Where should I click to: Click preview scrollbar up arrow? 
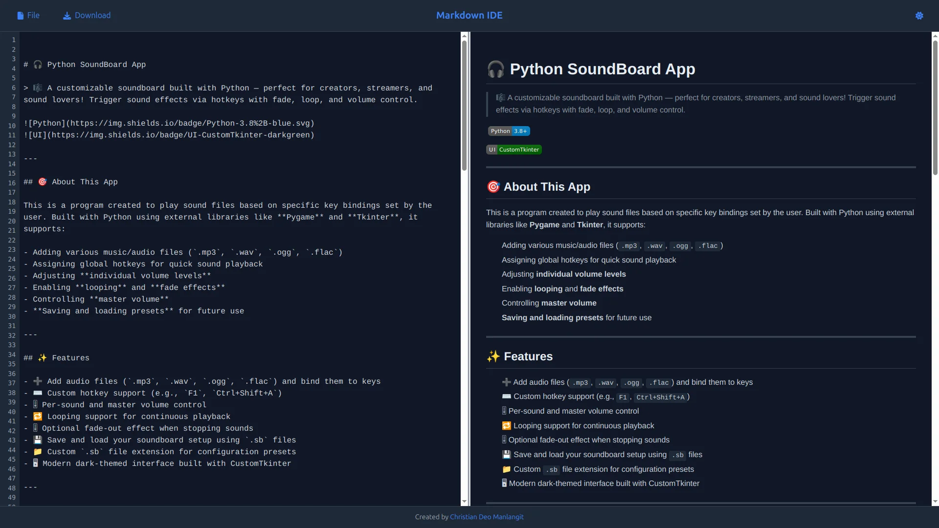point(935,36)
